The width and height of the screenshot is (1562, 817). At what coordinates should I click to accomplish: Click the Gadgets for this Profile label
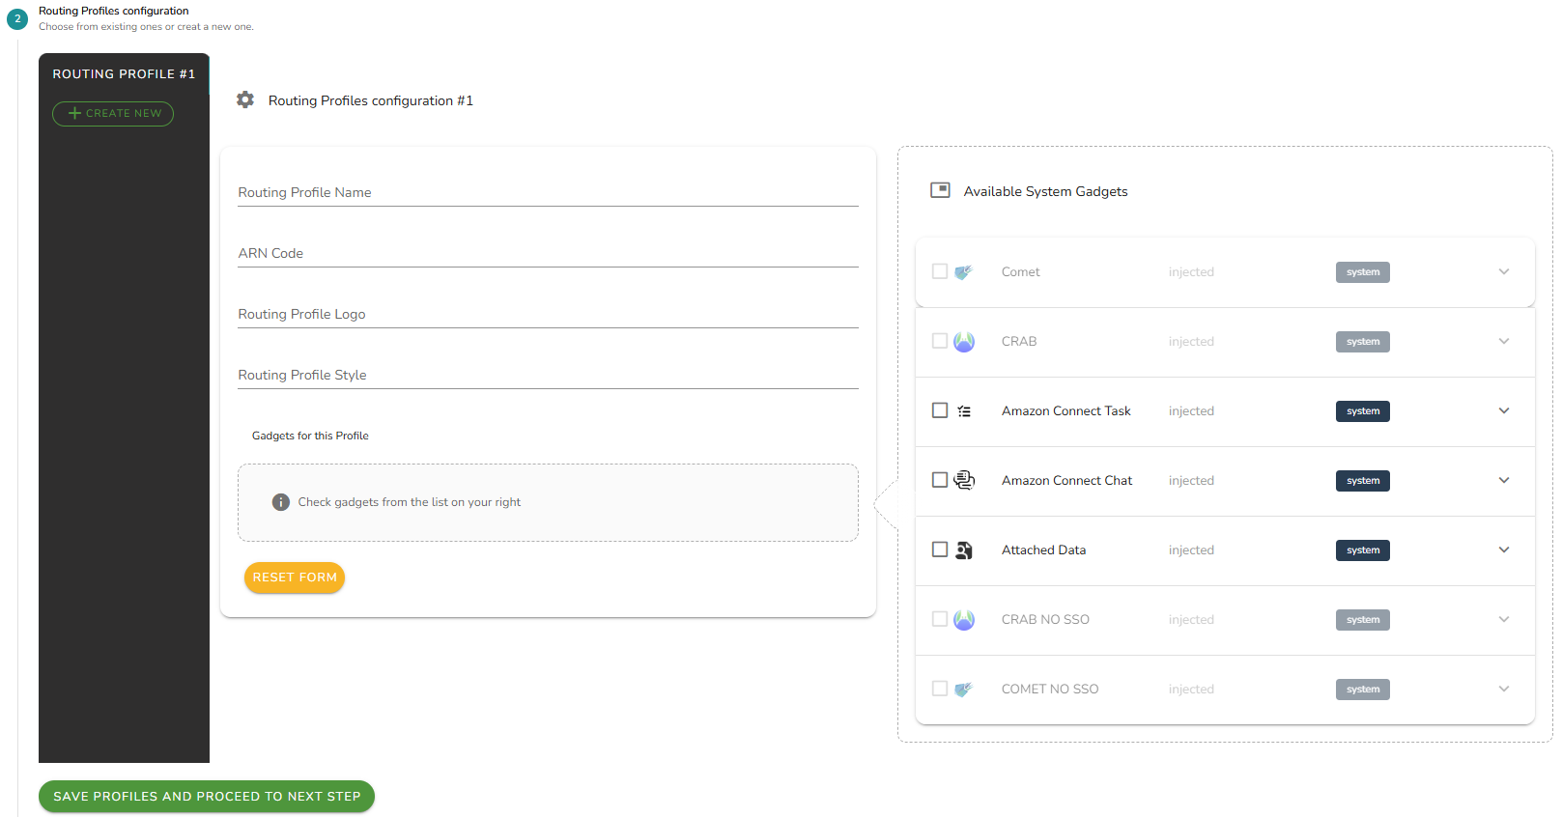click(x=310, y=436)
